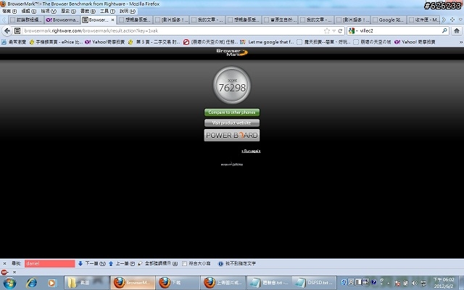464x290 pixels.
Task: Open the rightmost Yahoo! bookmark
Action: coord(415,42)
